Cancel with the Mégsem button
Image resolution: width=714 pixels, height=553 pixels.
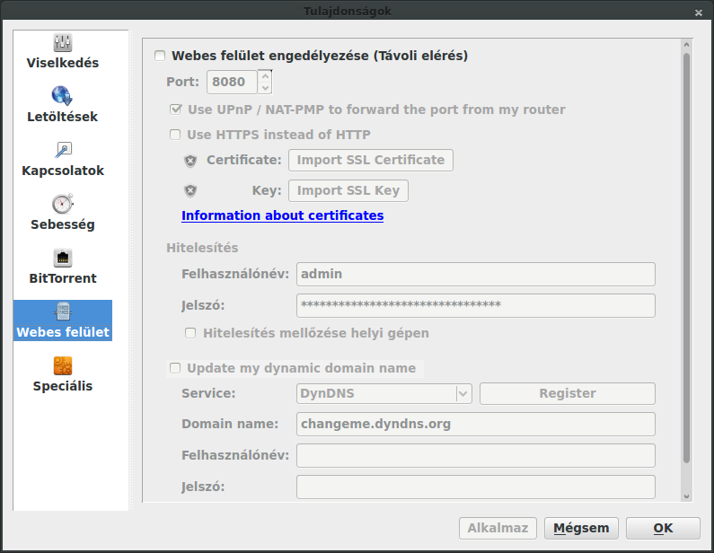[581, 528]
